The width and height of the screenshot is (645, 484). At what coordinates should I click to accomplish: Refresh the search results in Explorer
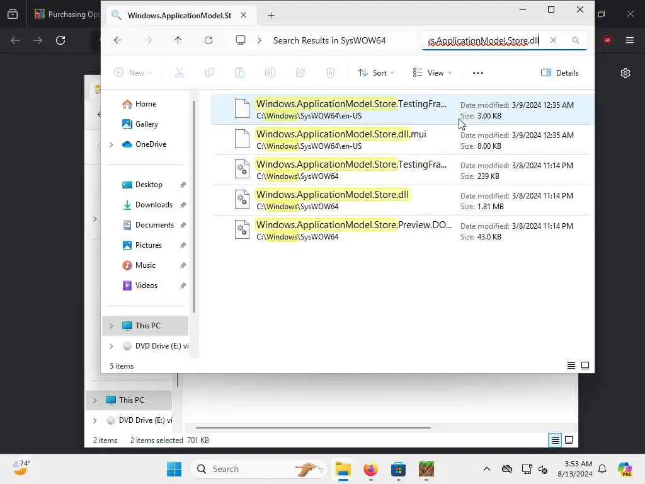(208, 40)
